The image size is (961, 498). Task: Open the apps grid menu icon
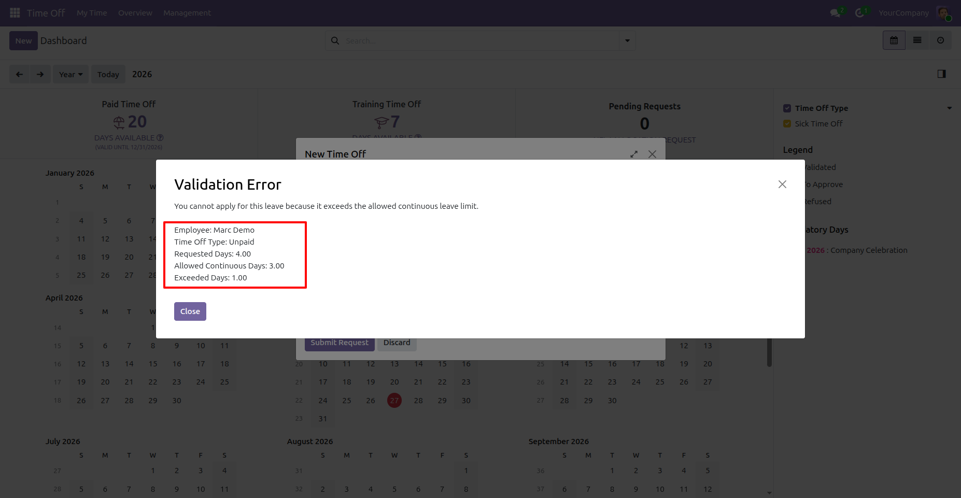pos(15,12)
